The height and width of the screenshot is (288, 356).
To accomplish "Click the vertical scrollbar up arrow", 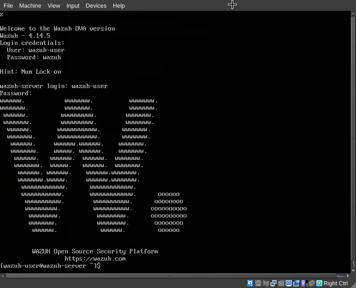I will pos(353,13).
